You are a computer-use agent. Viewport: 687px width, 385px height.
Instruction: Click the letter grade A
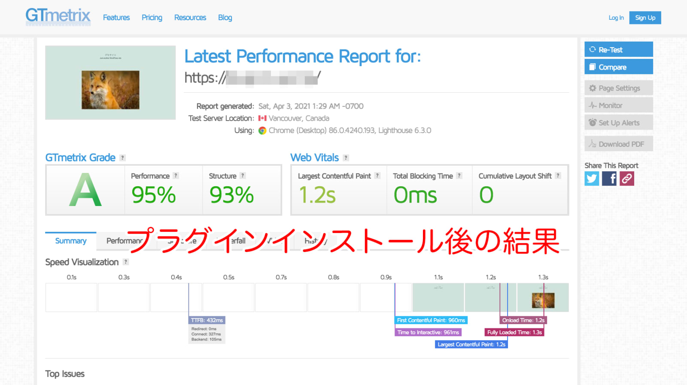pyautogui.click(x=85, y=190)
